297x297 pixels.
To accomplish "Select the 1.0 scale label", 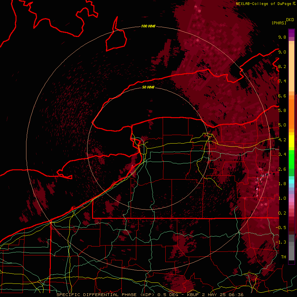I will point(282,198).
